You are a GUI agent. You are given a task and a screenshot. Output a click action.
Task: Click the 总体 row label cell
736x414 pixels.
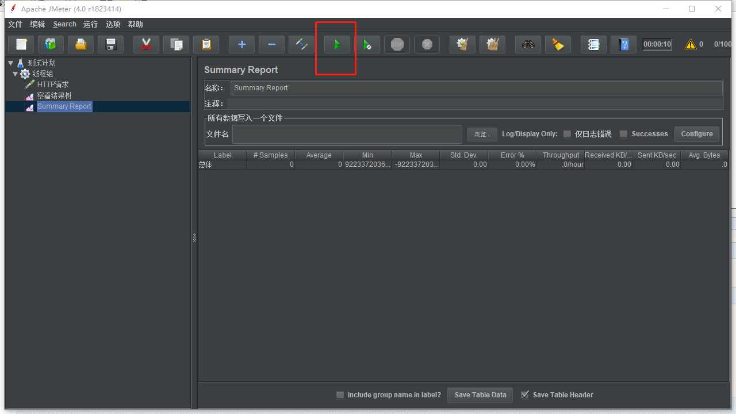(223, 164)
